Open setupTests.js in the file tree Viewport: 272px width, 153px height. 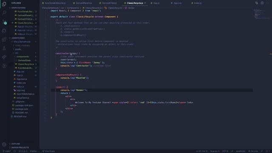(x=23, y=98)
